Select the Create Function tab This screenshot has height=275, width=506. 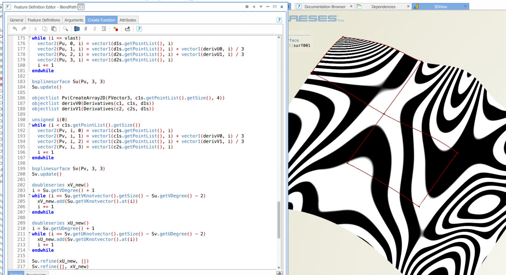pyautogui.click(x=101, y=20)
